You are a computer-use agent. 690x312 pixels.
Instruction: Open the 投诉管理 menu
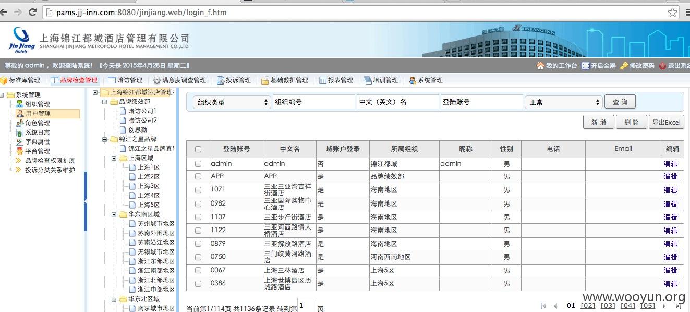pos(234,80)
